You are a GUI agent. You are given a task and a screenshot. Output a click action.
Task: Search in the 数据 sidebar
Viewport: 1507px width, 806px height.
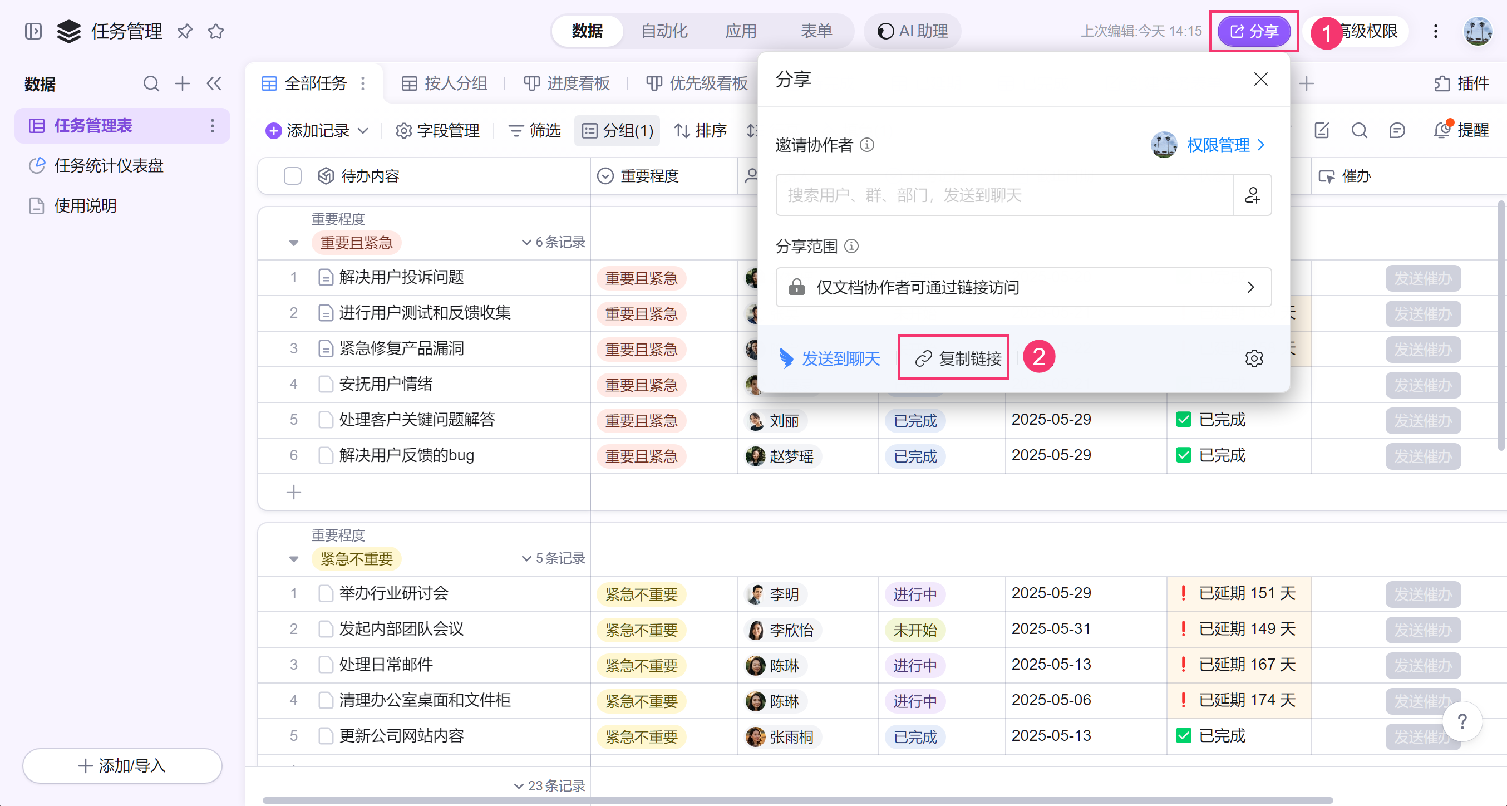pyautogui.click(x=151, y=83)
